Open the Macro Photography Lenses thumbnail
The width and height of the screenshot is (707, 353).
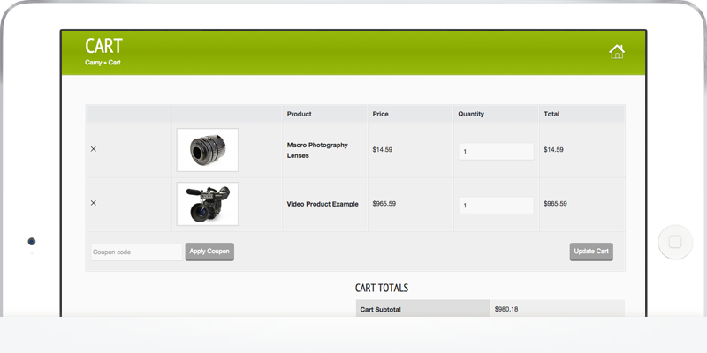(x=208, y=150)
